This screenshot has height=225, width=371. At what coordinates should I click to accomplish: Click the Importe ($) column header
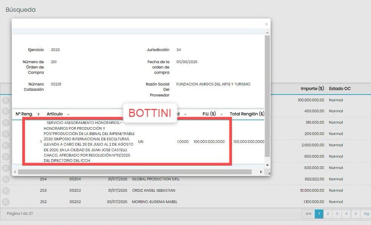click(313, 88)
